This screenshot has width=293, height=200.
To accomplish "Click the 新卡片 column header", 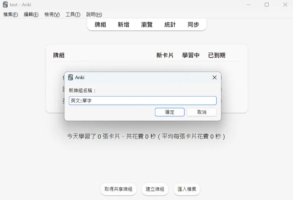I will (165, 55).
